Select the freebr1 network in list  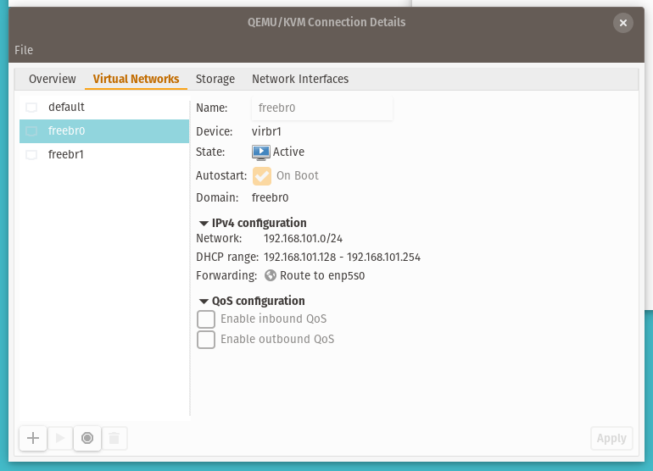click(104, 155)
